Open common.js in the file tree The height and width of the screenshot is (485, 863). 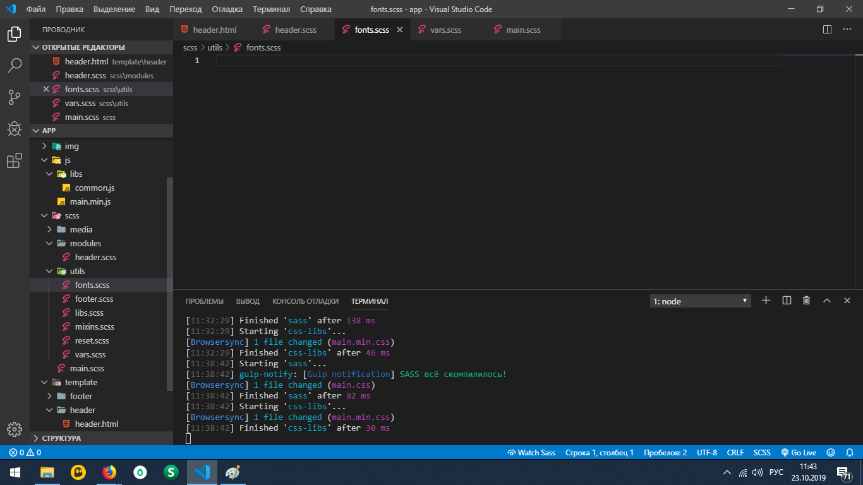click(x=95, y=188)
